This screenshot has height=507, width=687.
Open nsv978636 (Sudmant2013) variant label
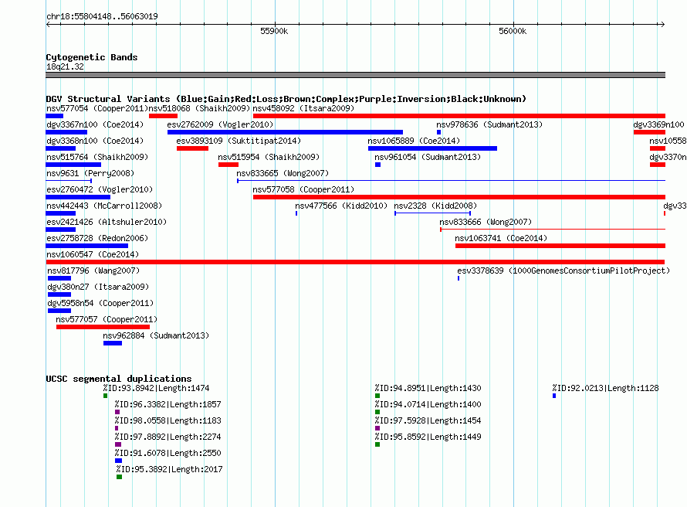[489, 124]
